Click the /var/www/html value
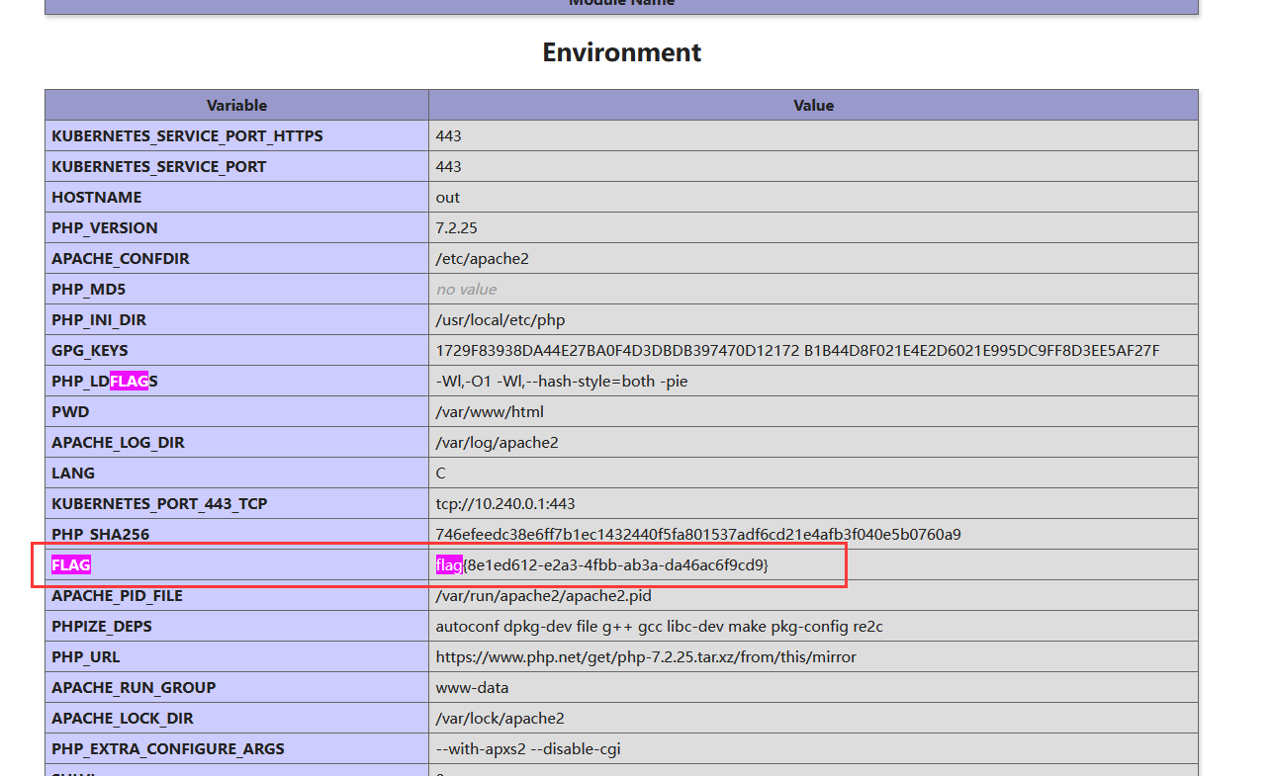This screenshot has height=776, width=1273. click(x=489, y=411)
